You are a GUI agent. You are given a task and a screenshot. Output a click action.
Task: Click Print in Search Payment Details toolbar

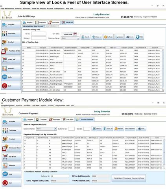(141, 129)
